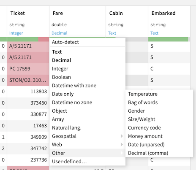This screenshot has height=170, width=196.
Task: Click Ticket column validity bar
Action: [x=28, y=39]
